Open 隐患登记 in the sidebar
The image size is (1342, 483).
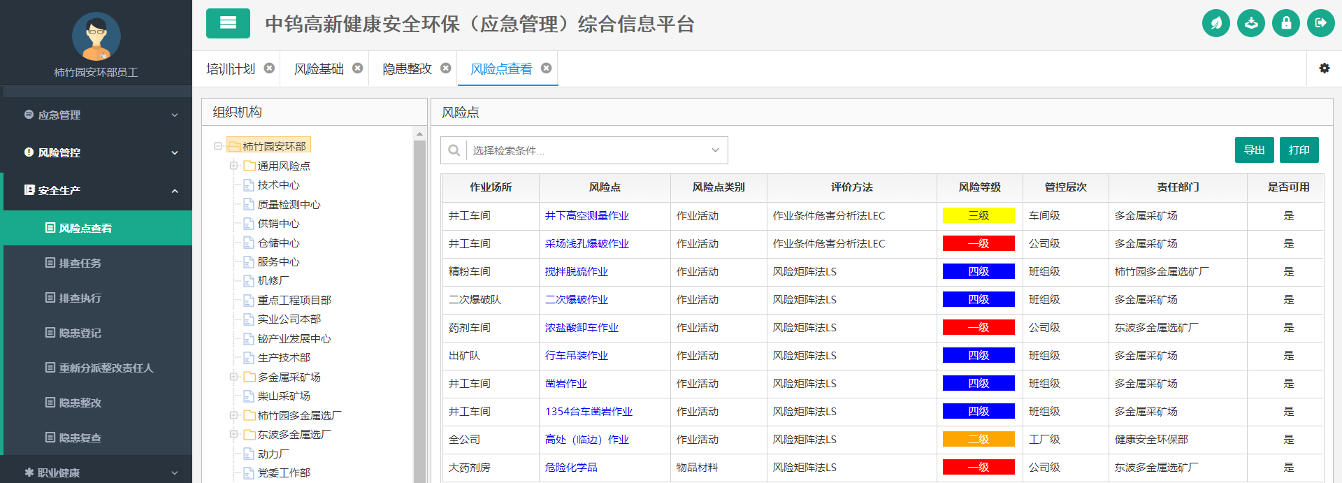point(98,333)
